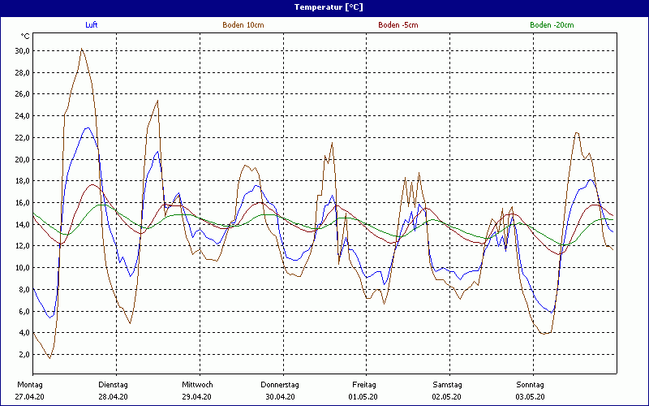
Task: Select the blue 'Luft' legend label
Action: 92,25
